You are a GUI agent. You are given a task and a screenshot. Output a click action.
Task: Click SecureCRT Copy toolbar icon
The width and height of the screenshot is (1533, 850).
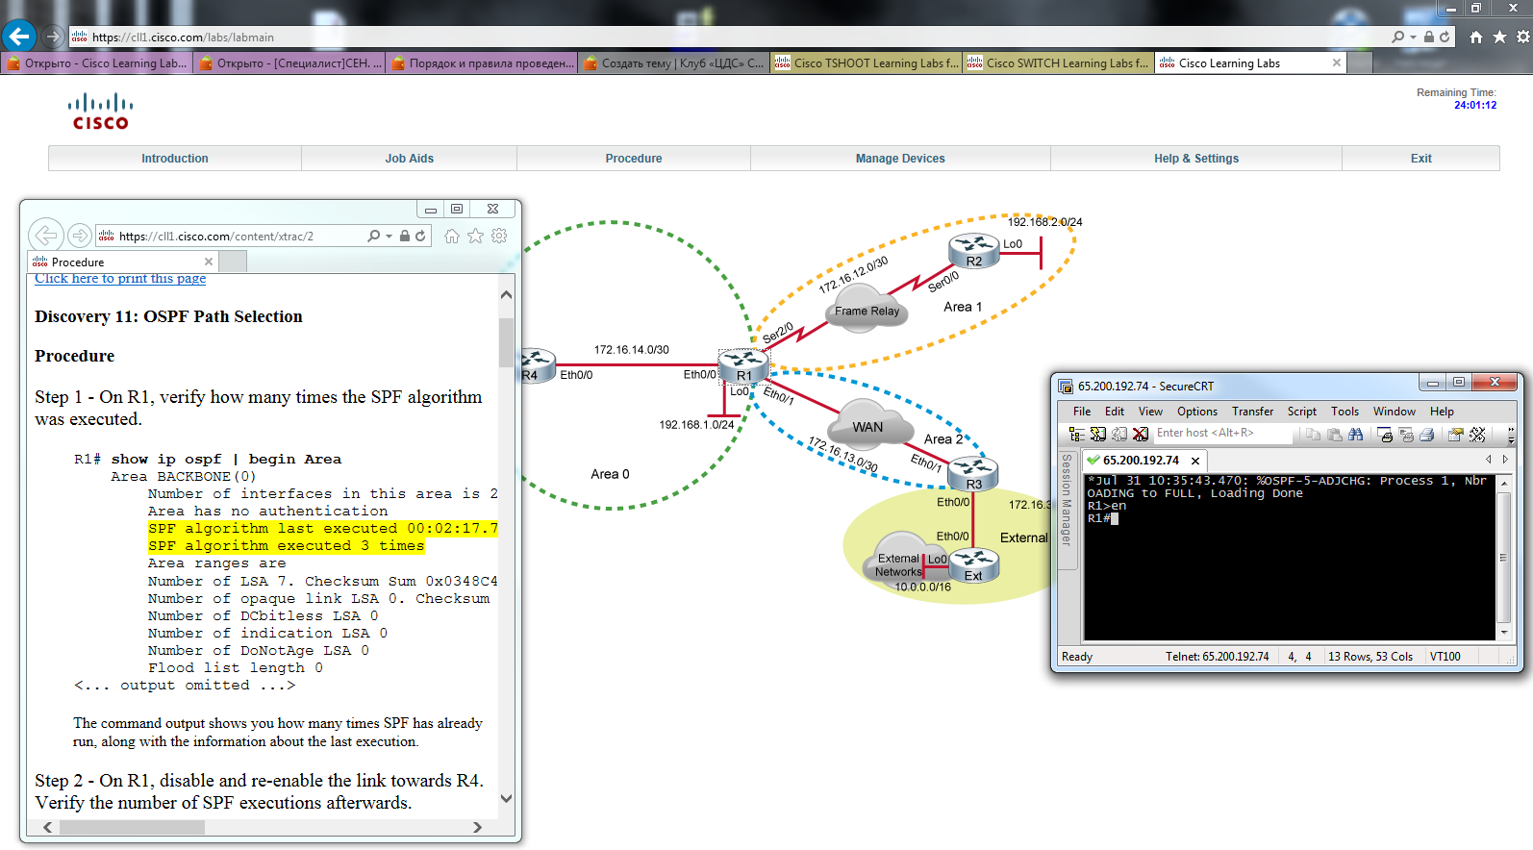1313,435
